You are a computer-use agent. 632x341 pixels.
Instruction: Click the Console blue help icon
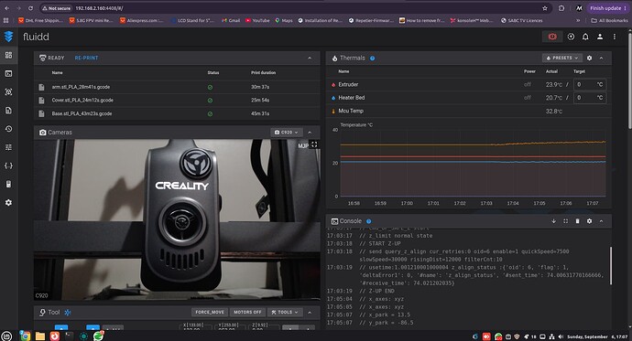coord(368,221)
